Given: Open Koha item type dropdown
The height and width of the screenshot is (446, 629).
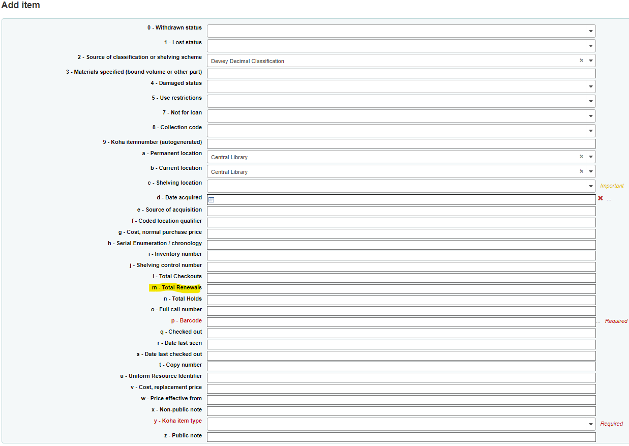Looking at the screenshot, I should tap(590, 424).
